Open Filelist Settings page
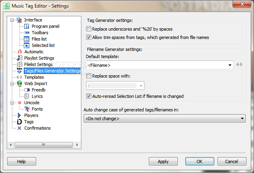 (38, 64)
